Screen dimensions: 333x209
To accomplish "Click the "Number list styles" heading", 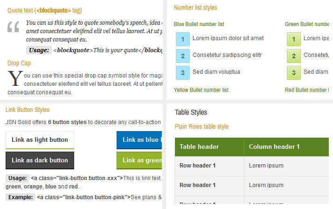I will (195, 7).
